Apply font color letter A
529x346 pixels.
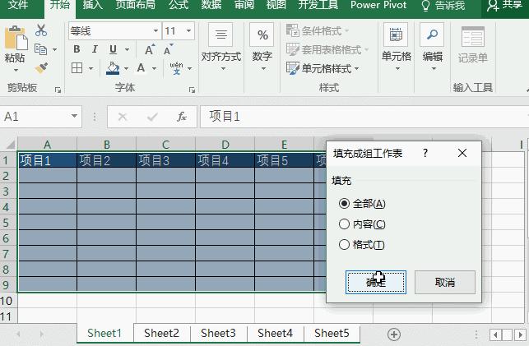point(141,68)
